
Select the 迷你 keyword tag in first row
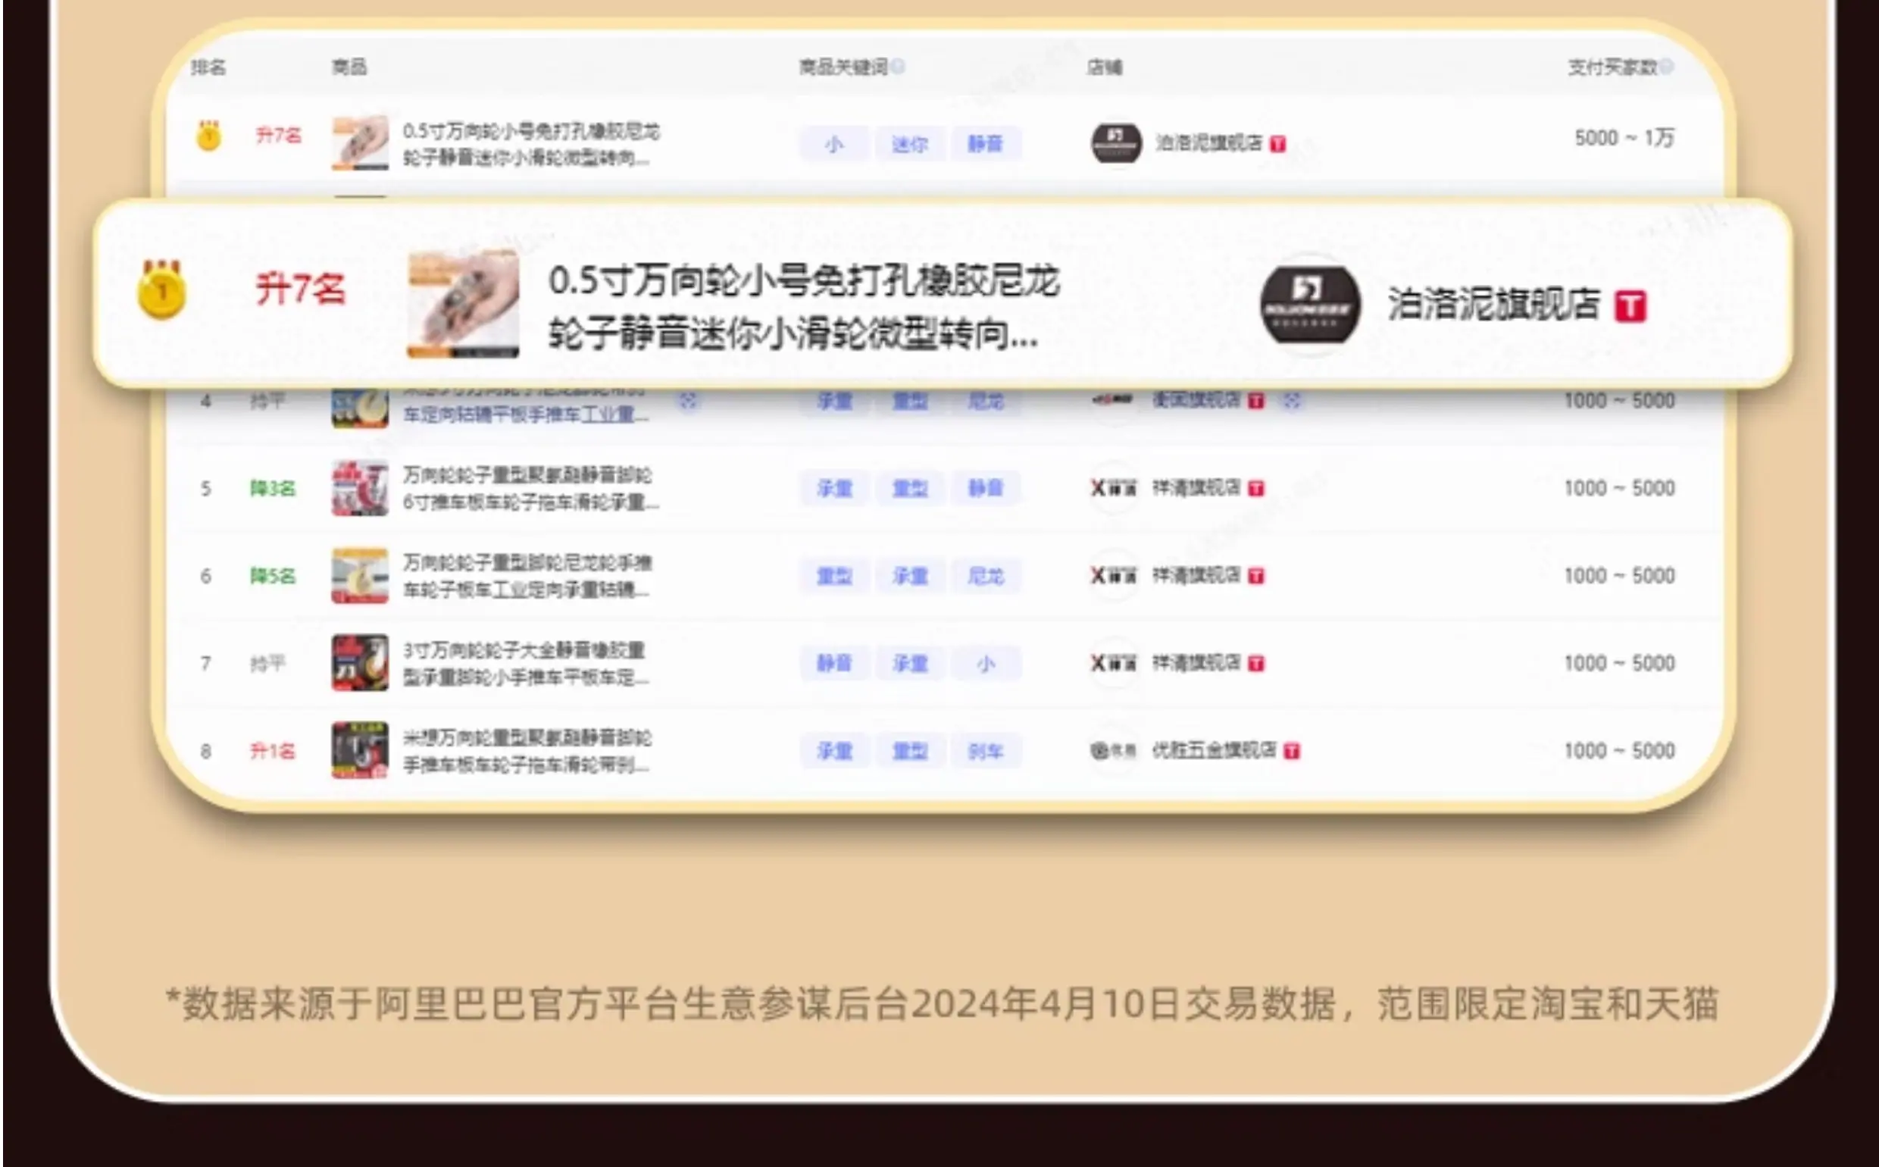tap(909, 144)
